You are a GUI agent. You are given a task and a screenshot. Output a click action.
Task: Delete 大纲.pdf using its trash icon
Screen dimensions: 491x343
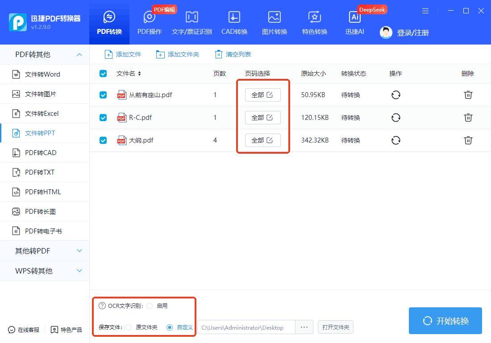[468, 140]
